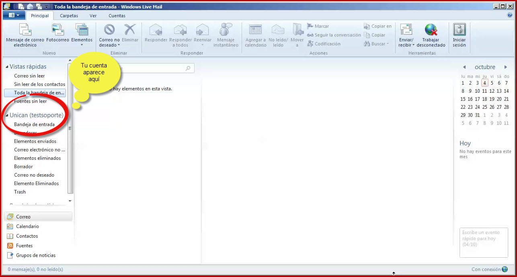Open Correo no deseado folder in sidebar
The height and width of the screenshot is (277, 517).
coord(34,175)
